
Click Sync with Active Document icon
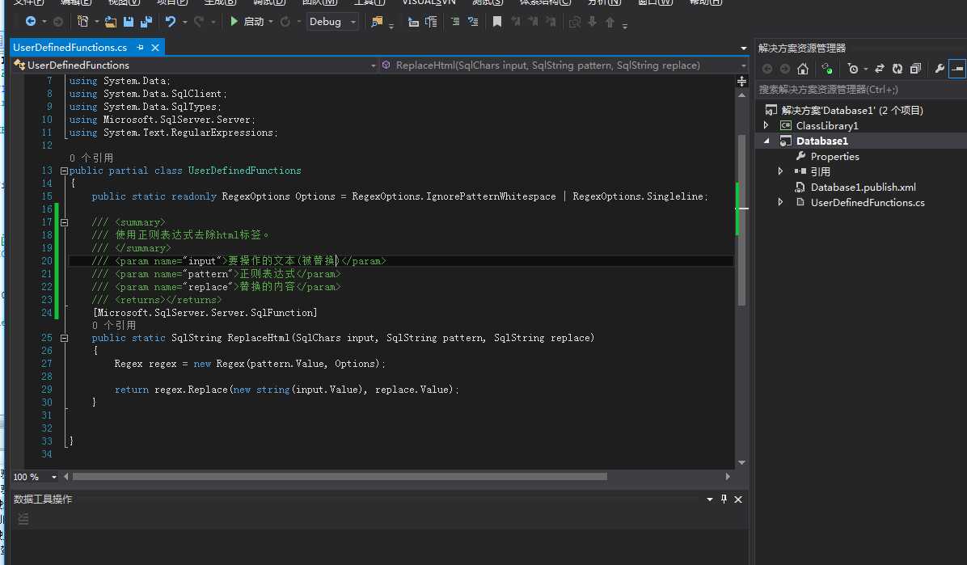pyautogui.click(x=880, y=69)
